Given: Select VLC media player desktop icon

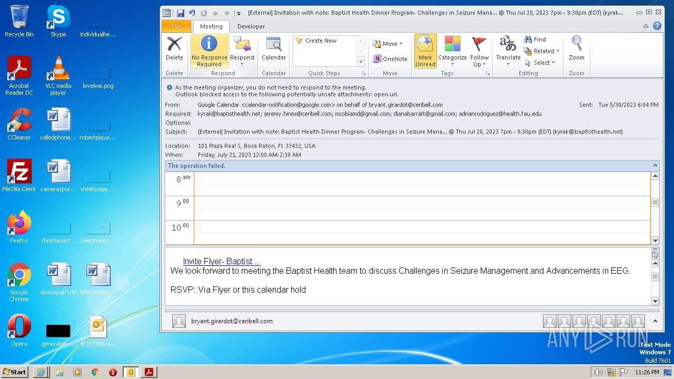Looking at the screenshot, I should click(x=58, y=76).
